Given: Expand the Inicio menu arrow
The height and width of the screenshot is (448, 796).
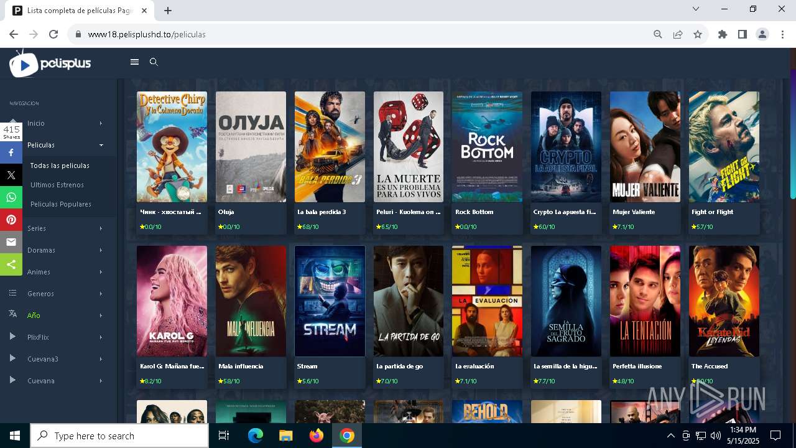Looking at the screenshot, I should [x=101, y=123].
